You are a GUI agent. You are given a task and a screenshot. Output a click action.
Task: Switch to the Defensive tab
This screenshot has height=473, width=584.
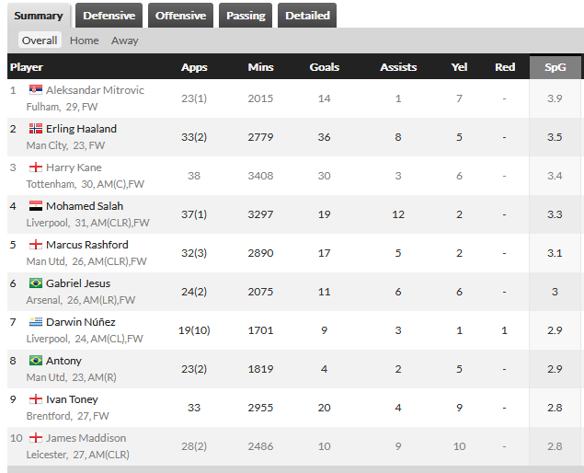109,16
